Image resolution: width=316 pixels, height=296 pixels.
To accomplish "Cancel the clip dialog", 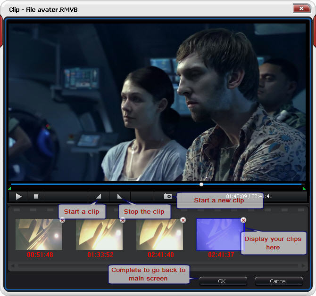I will tap(279, 281).
